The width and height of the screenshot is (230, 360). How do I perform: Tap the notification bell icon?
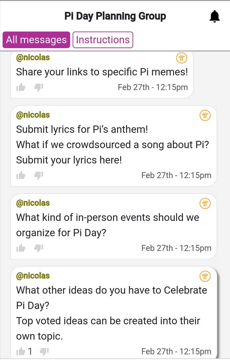215,16
